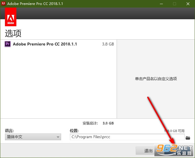
Task: Open the browse folder icon for the install location
Action: (188, 138)
